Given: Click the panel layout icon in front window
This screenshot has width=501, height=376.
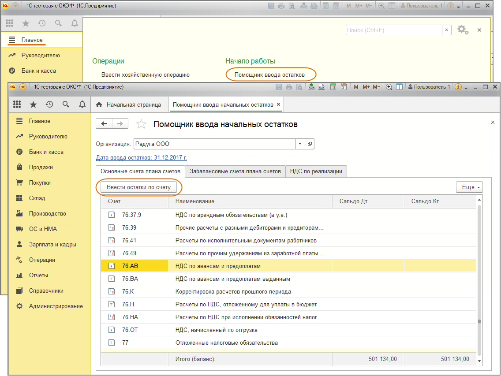Looking at the screenshot, I should (400, 87).
